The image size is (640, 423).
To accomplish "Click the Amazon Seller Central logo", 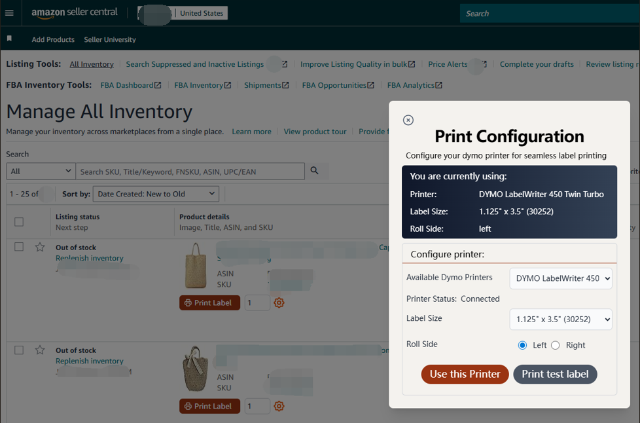I will point(75,12).
